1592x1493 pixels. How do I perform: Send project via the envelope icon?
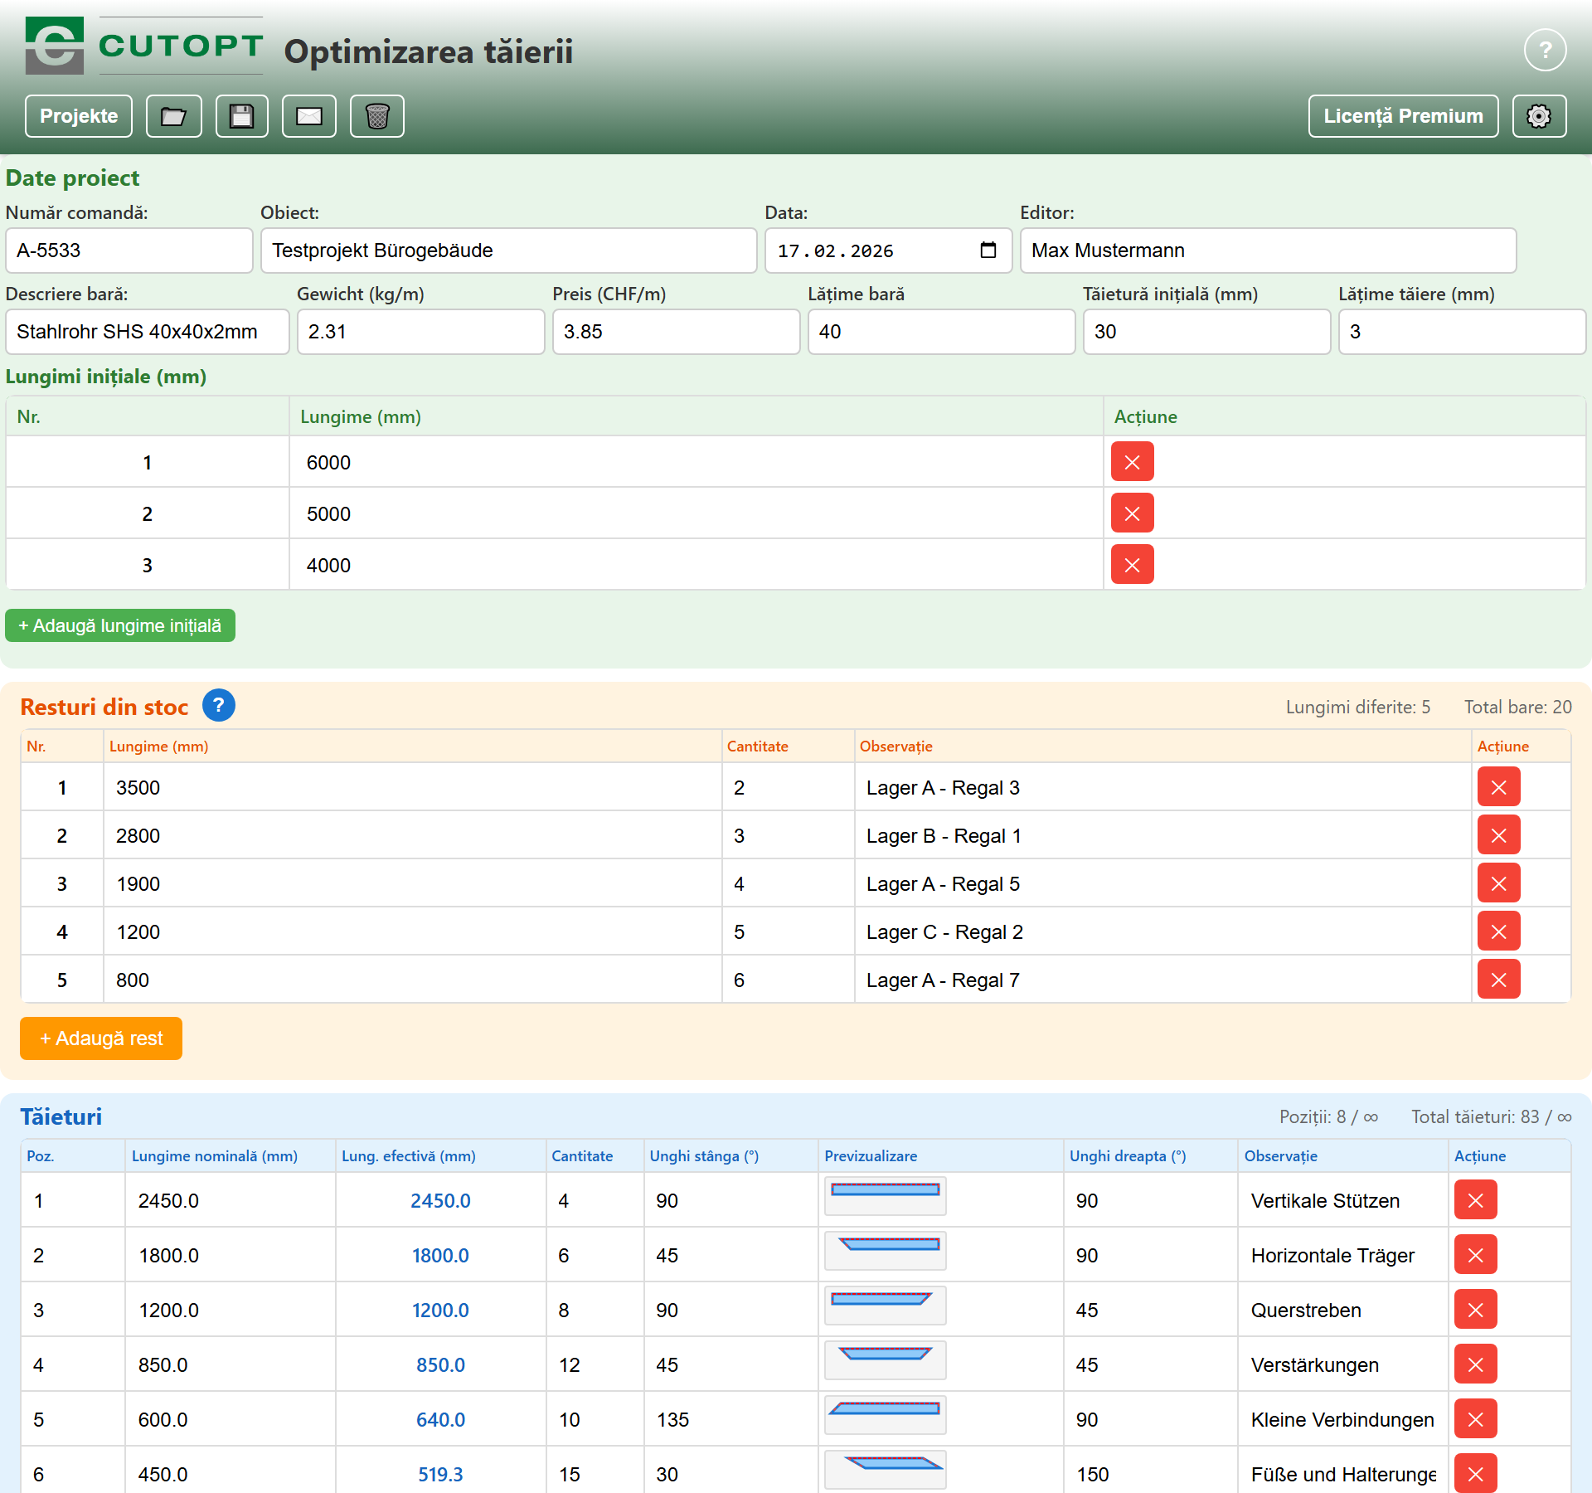(x=309, y=116)
